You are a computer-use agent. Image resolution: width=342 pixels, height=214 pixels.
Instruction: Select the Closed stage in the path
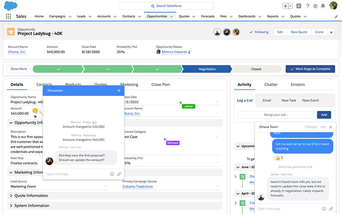[x=256, y=69]
